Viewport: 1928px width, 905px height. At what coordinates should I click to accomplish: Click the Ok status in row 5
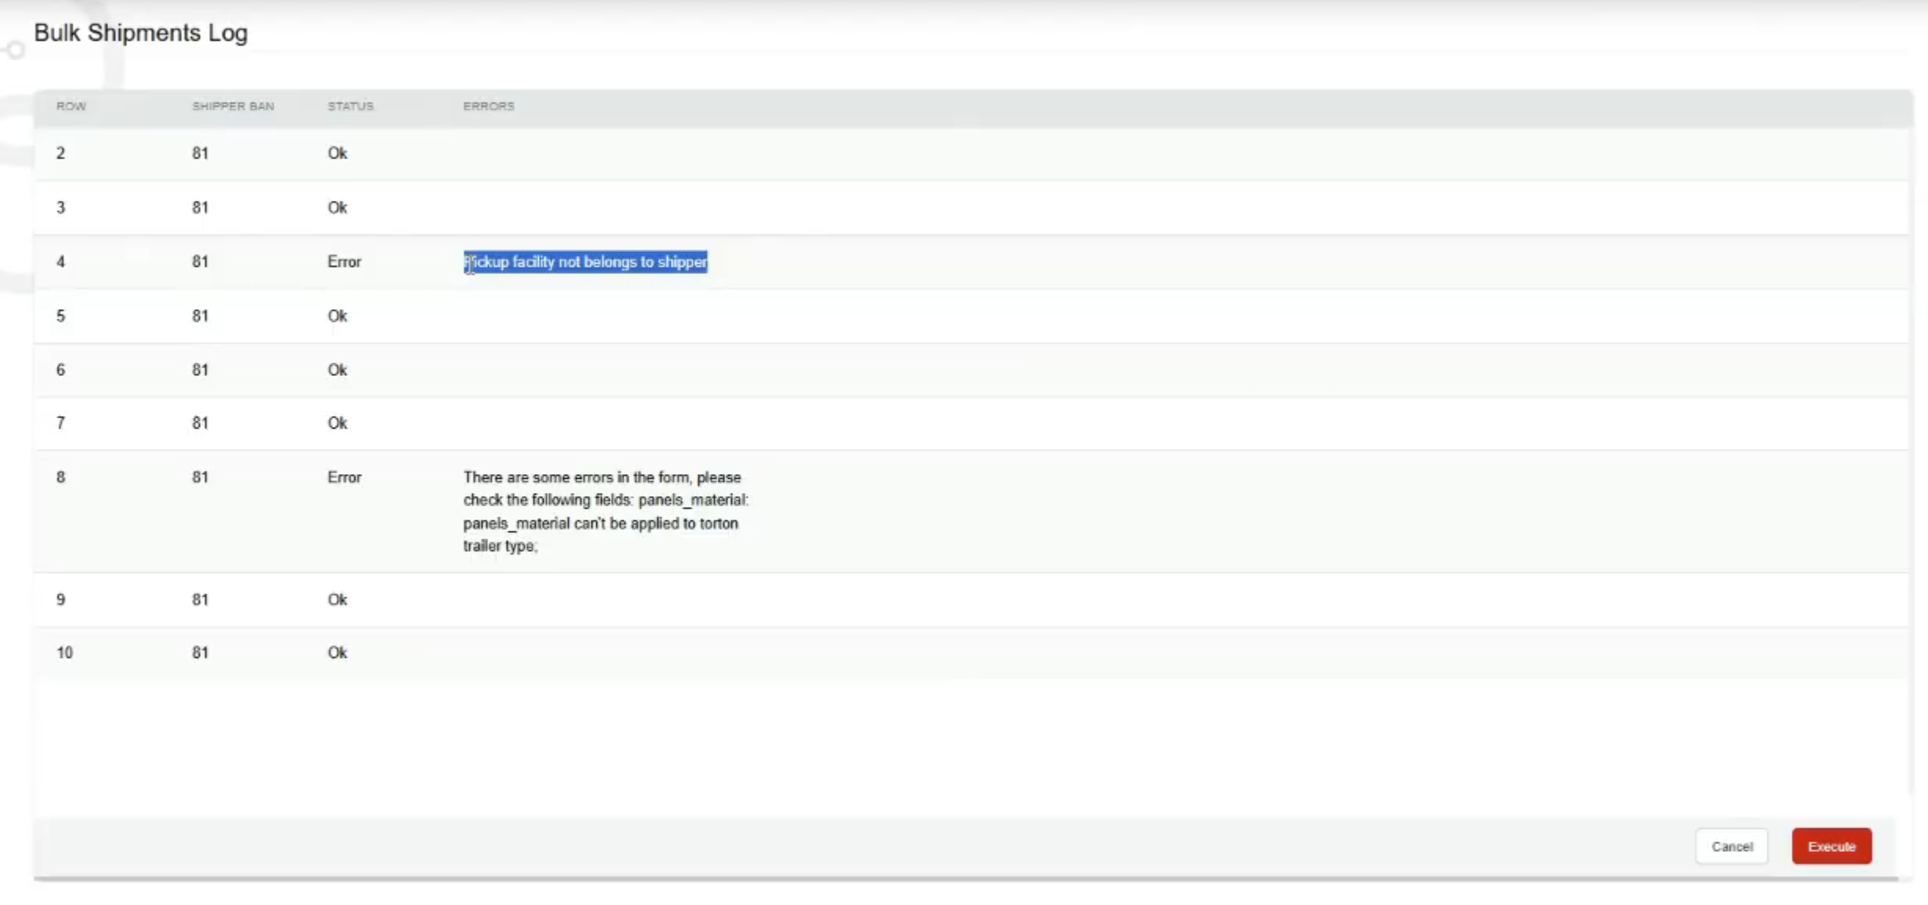(x=337, y=316)
